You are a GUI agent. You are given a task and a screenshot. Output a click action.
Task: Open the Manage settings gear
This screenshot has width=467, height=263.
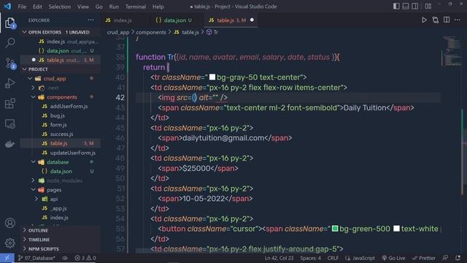(x=9, y=243)
